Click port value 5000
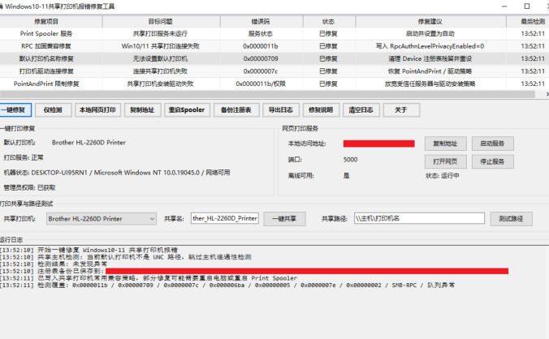Image resolution: width=549 pixels, height=339 pixels. pos(350,160)
